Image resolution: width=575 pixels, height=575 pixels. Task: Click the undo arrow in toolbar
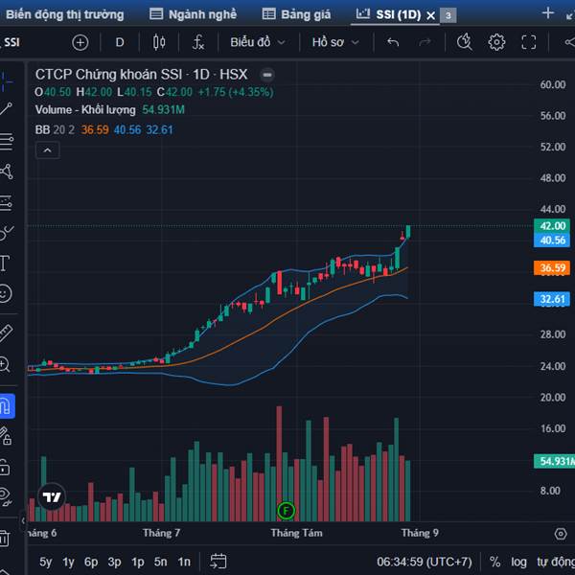pos(393,42)
